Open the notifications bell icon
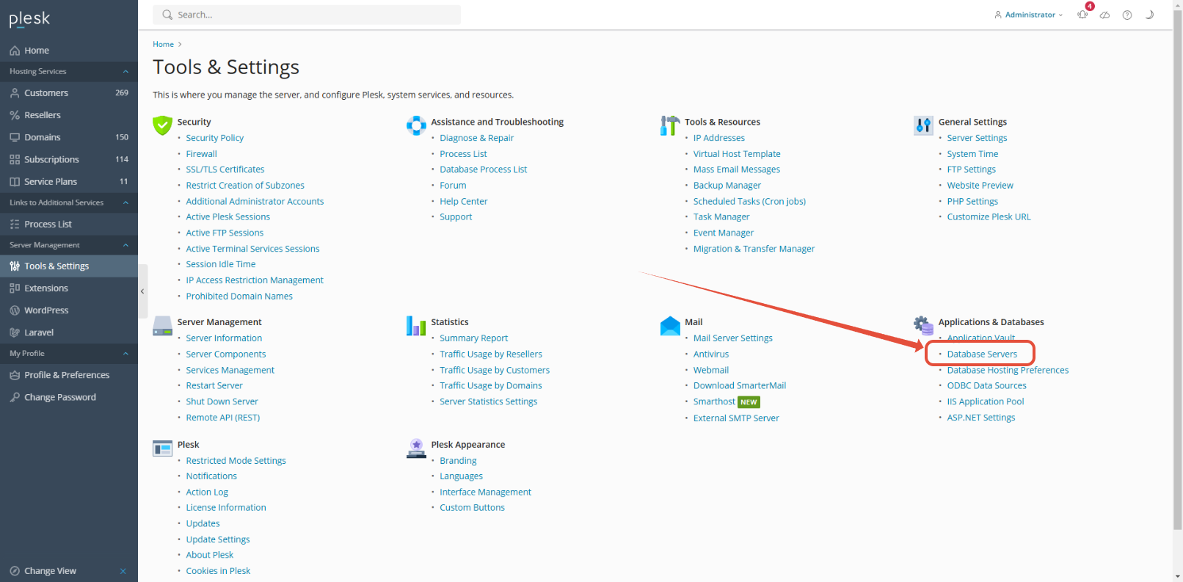 click(x=1082, y=15)
